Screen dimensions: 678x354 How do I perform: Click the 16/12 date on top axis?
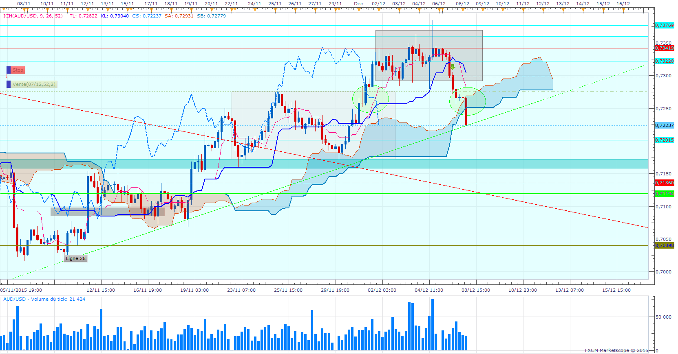pos(623,4)
